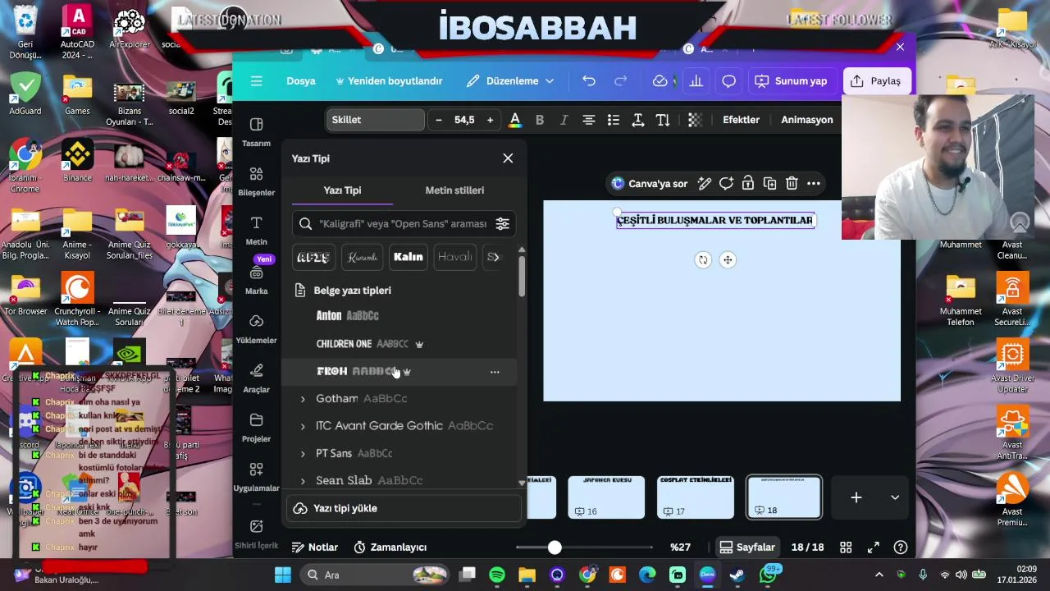Ask Canva with Canva'ya sor
This screenshot has height=591, width=1050.
pos(650,184)
